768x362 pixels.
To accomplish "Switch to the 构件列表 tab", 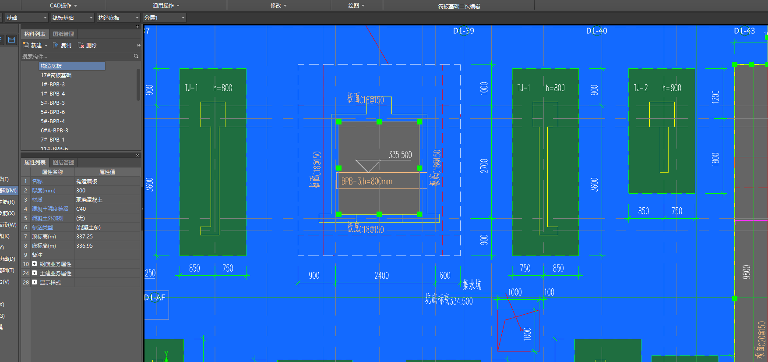I will [35, 34].
